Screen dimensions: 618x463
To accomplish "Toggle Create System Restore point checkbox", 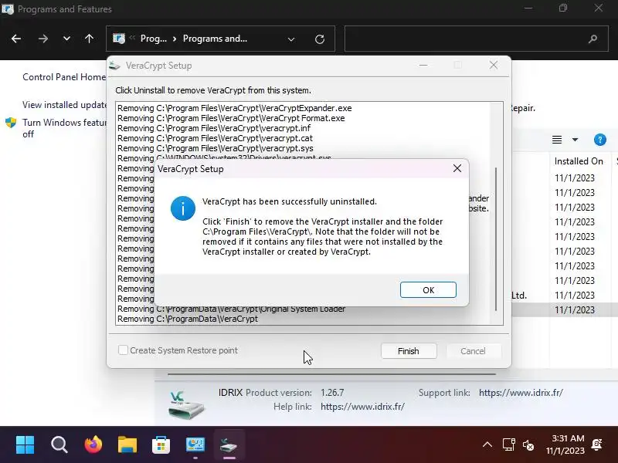I will tap(123, 350).
